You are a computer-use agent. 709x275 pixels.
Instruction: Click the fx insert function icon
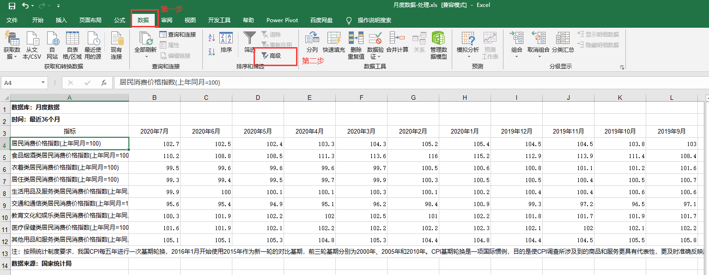pos(104,83)
